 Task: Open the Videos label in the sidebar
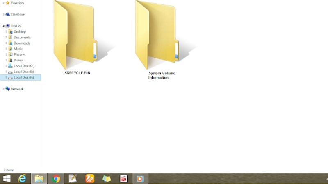coord(18,60)
